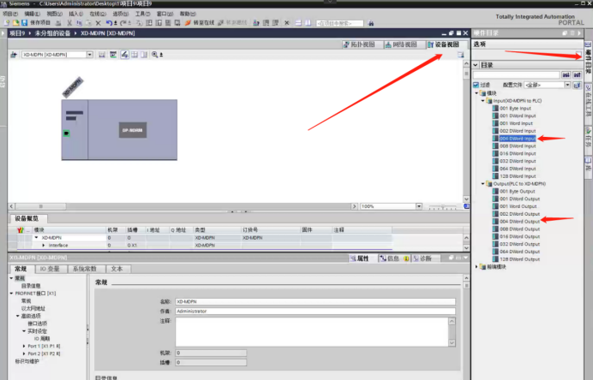Open the 工具 (Tools) menu
This screenshot has height=380, width=593.
click(142, 14)
